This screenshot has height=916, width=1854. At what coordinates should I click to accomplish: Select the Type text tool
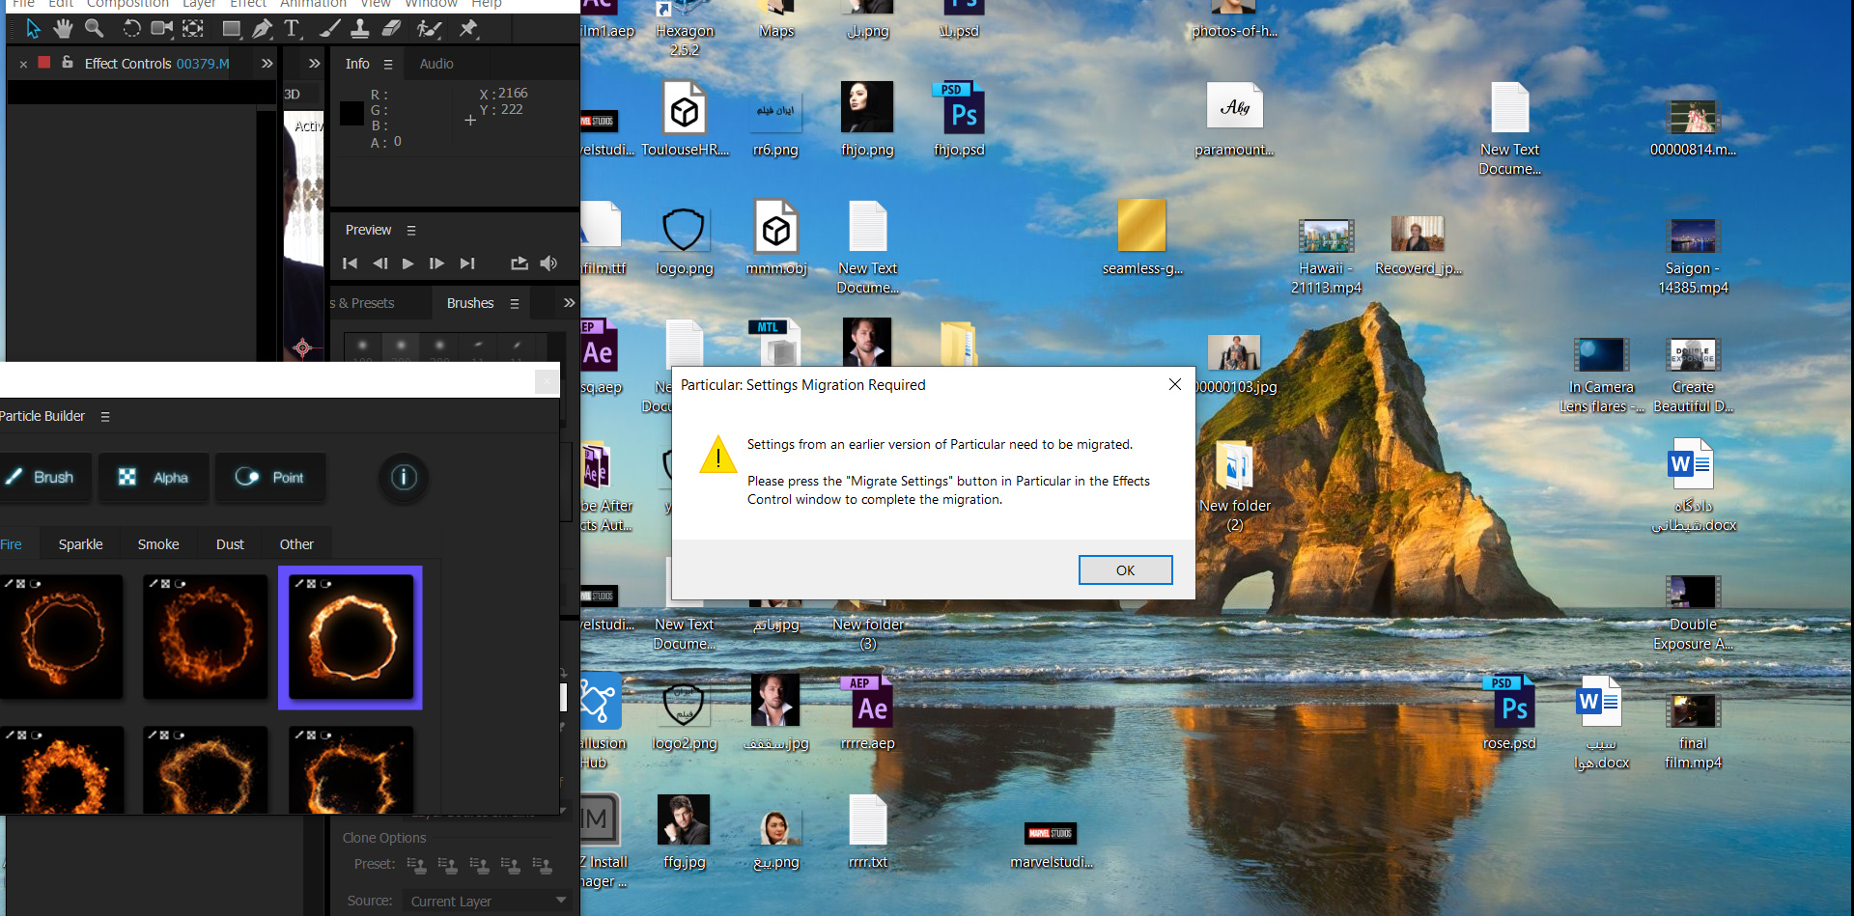pyautogui.click(x=293, y=29)
